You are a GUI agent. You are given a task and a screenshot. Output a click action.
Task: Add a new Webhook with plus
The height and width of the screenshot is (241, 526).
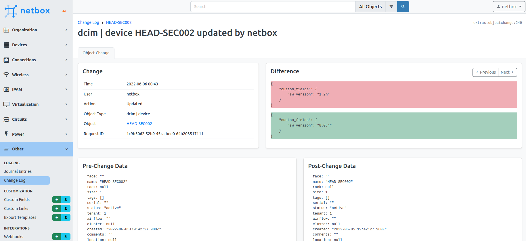57,237
